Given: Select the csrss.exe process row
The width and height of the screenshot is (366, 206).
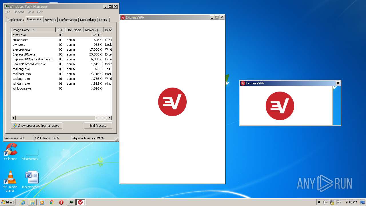Looking at the screenshot, I should coord(61,35).
